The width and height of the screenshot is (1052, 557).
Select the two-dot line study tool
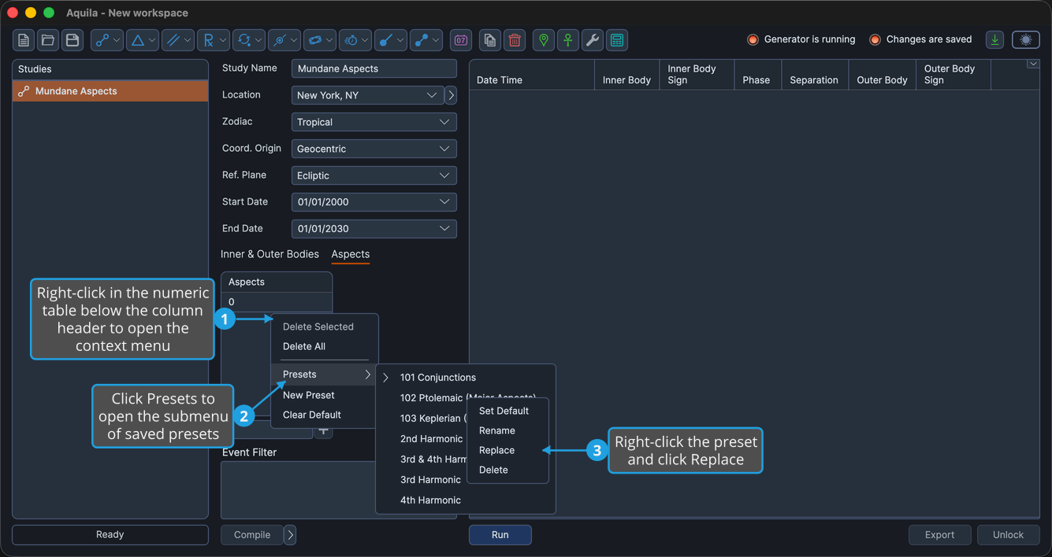(426, 40)
